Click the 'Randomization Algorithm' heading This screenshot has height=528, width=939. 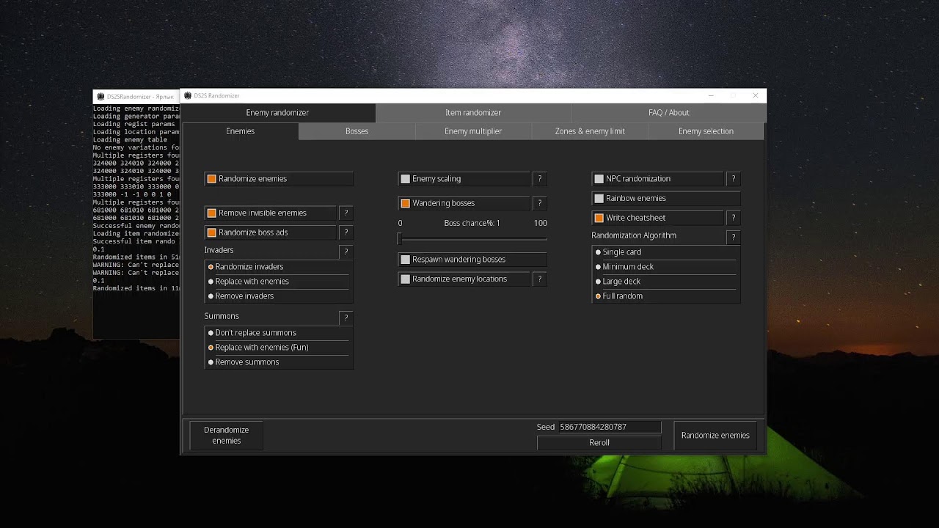pos(634,235)
